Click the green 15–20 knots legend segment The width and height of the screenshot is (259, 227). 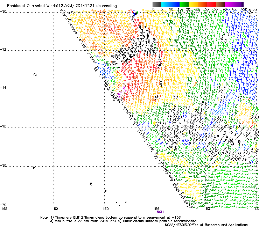point(184,4)
